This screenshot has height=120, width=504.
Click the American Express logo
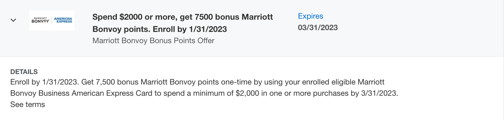pos(63,20)
